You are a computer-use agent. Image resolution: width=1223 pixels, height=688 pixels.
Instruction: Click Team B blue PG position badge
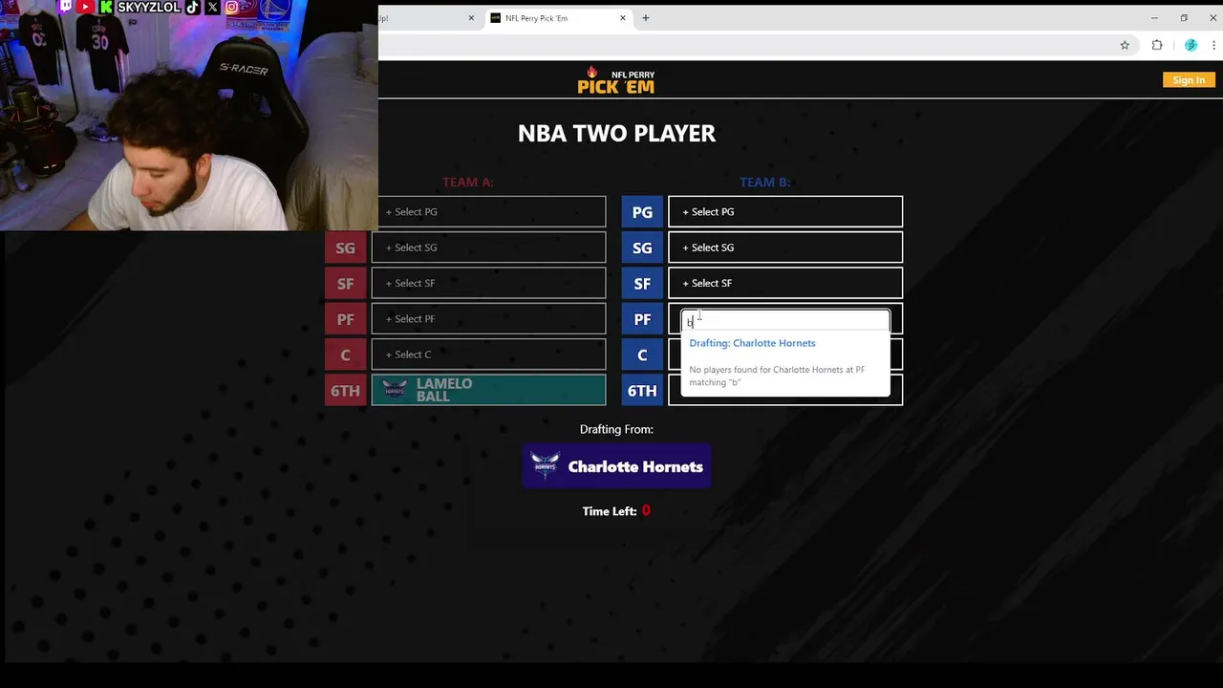click(x=642, y=212)
